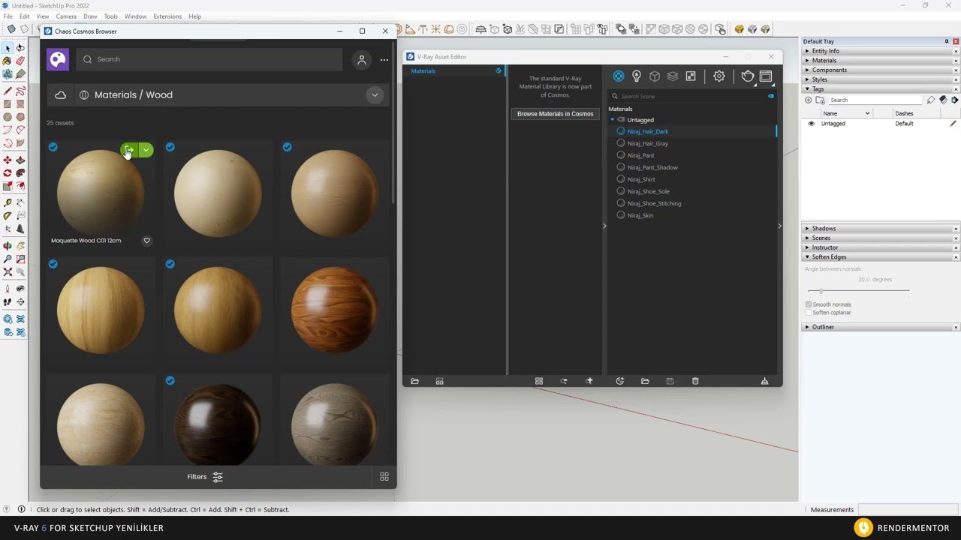The height and width of the screenshot is (540, 961).
Task: Open the Help menu
Action: click(x=194, y=16)
